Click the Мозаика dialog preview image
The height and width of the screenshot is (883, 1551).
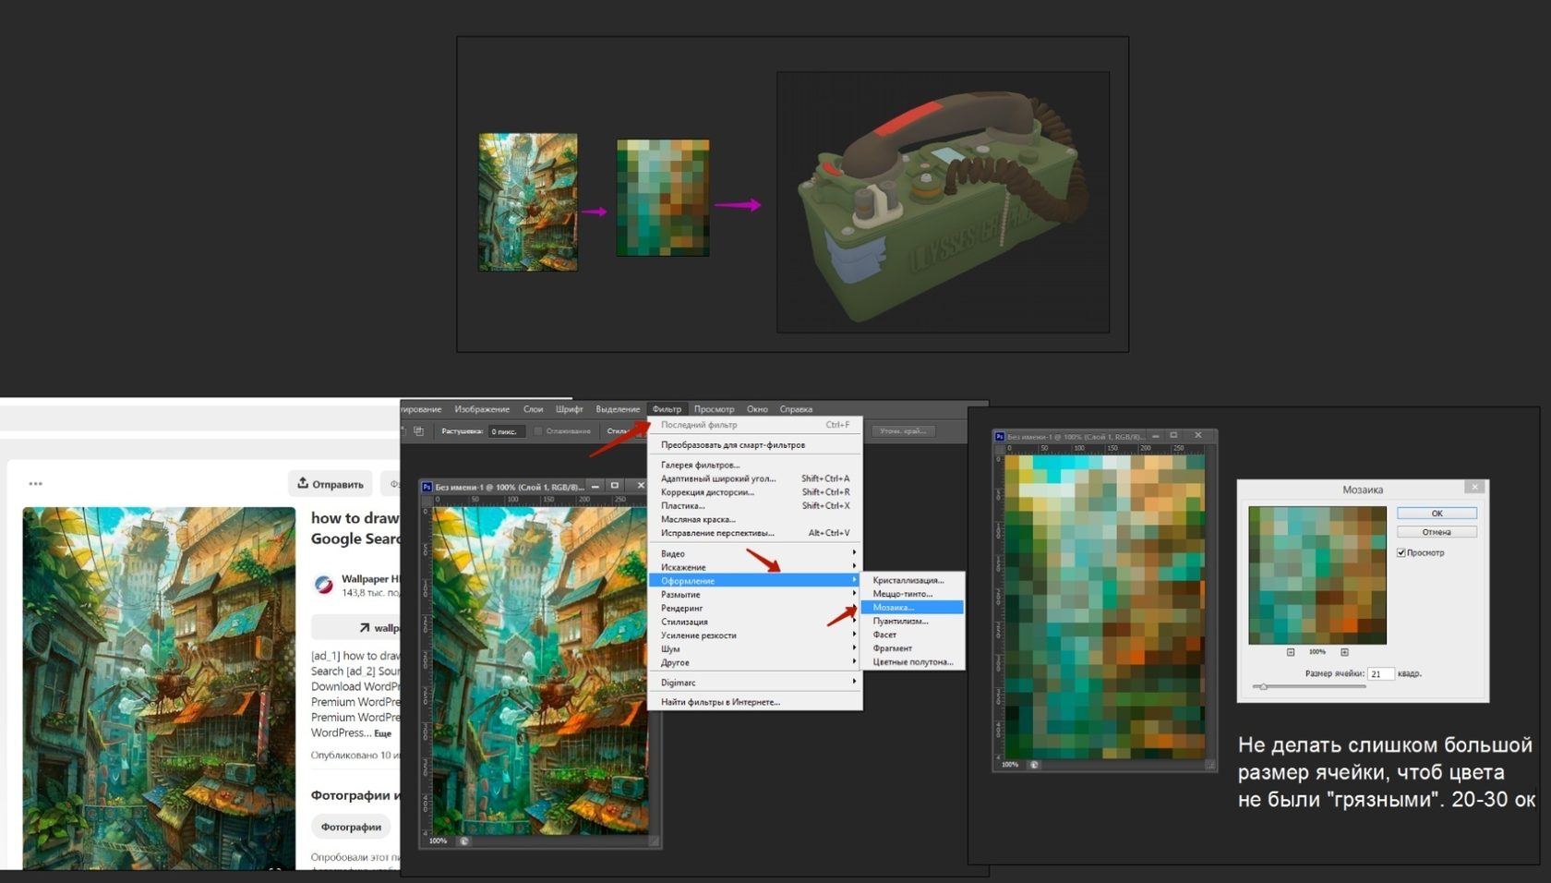point(1317,575)
